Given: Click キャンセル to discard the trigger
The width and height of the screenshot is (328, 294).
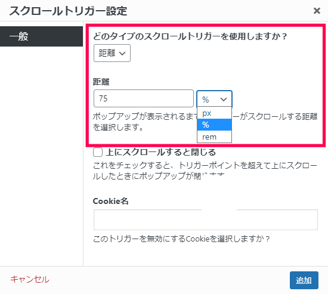Looking at the screenshot, I should click(x=30, y=279).
